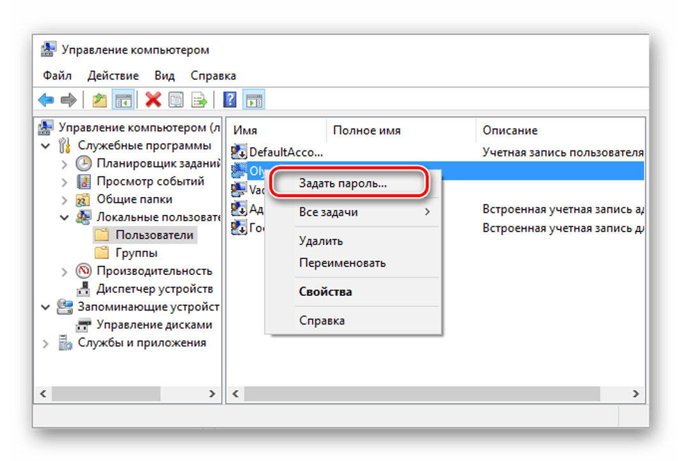Expand the Службы и приложения node
This screenshot has height=461, width=681.
pos(46,343)
